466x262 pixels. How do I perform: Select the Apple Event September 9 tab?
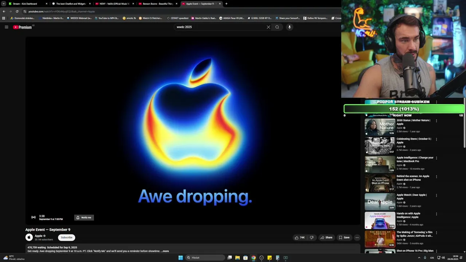(201, 4)
